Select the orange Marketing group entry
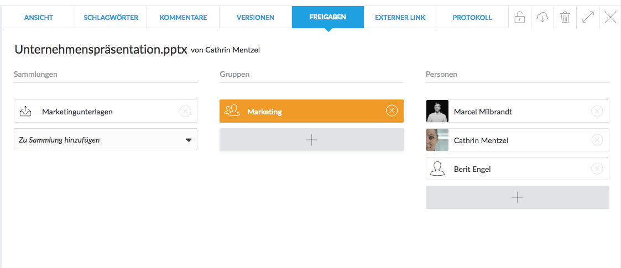Screen dimensions: 621x268 pos(311,111)
